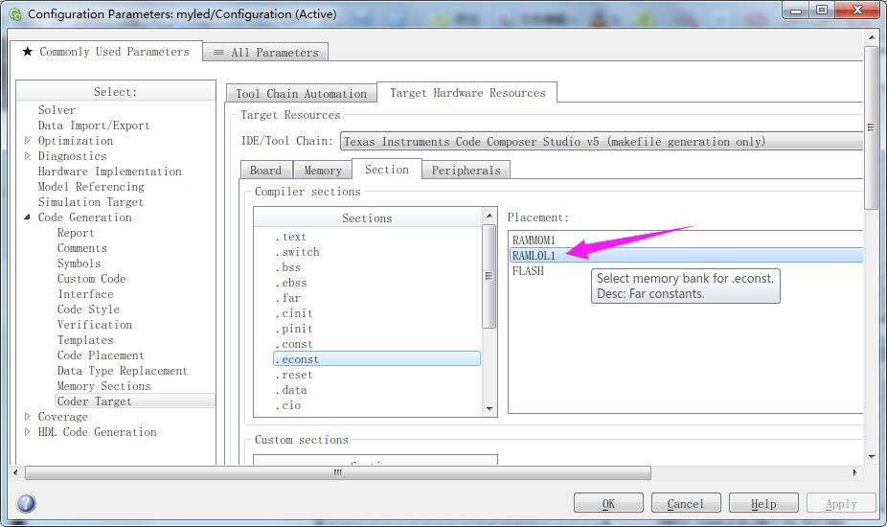Select the .text compiler section
The image size is (887, 527).
[291, 237]
